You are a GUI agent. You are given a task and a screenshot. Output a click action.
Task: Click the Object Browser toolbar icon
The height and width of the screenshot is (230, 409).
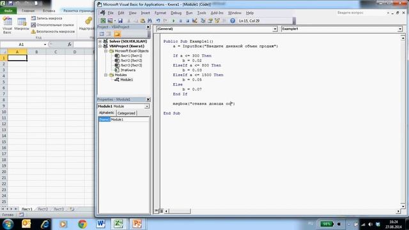pos(217,20)
